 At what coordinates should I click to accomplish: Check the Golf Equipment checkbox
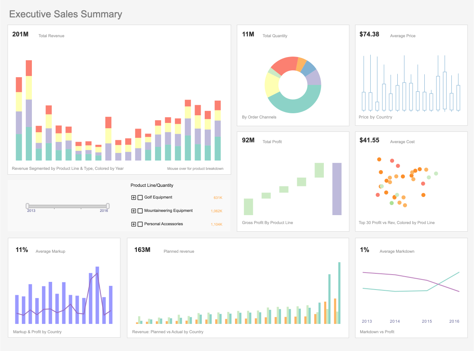pos(140,197)
